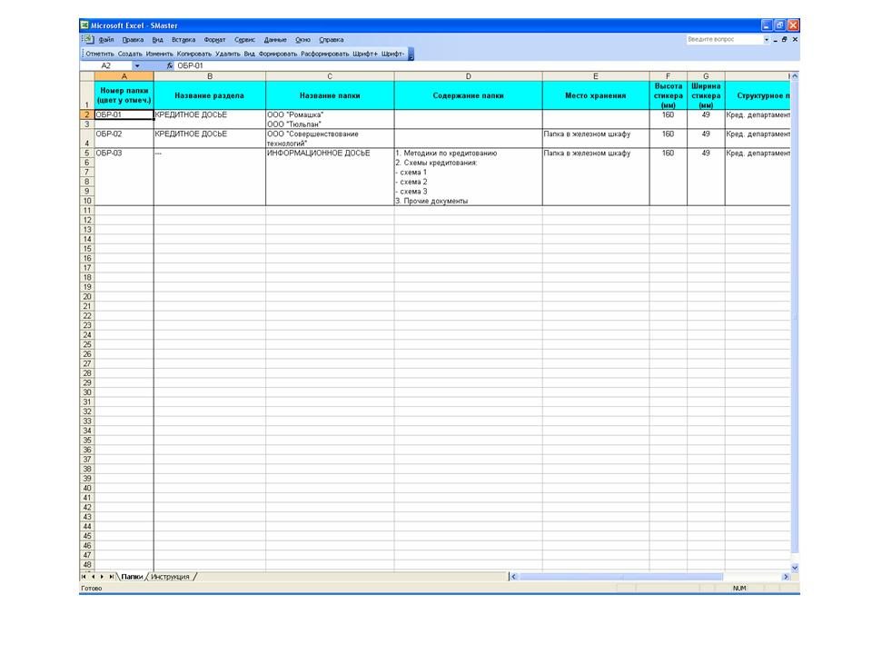The width and height of the screenshot is (872, 654).
Task: Open the Вид menu in menu bar
Action: click(157, 40)
